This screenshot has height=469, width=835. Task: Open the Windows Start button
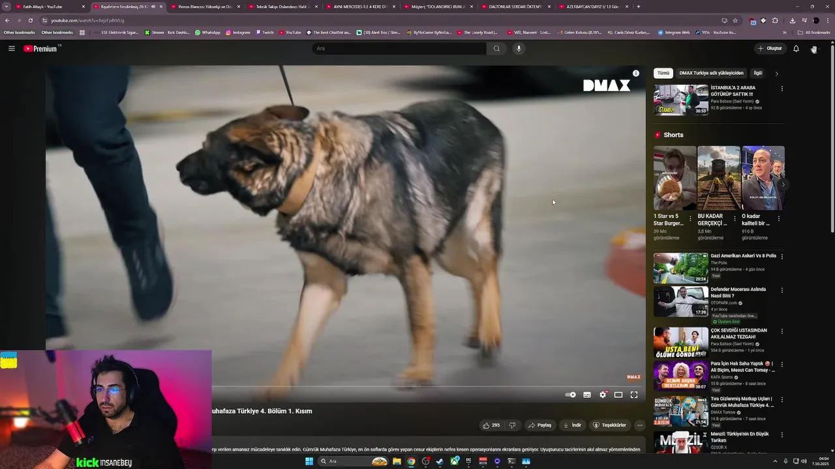click(x=309, y=461)
